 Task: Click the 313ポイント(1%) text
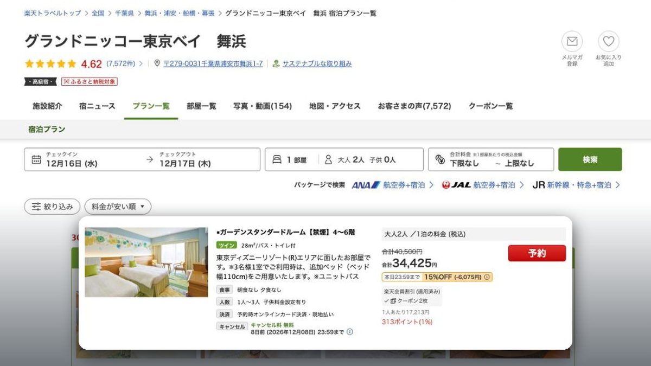pos(407,322)
